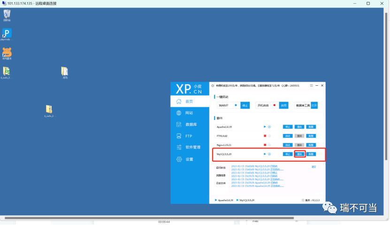The image size is (390, 225).
Task: Select the d_safe folder with green D
Action: point(6,73)
